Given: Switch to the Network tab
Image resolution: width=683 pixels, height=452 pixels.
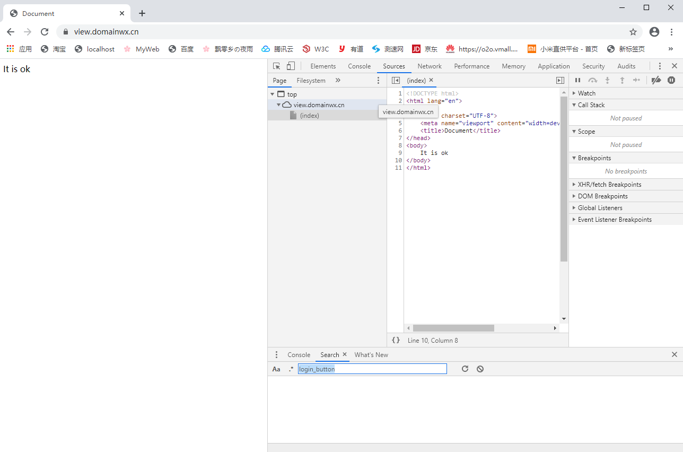Looking at the screenshot, I should coord(429,66).
